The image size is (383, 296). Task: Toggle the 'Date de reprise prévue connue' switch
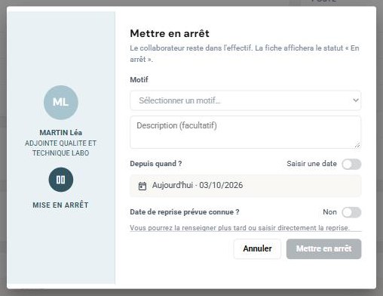(351, 212)
